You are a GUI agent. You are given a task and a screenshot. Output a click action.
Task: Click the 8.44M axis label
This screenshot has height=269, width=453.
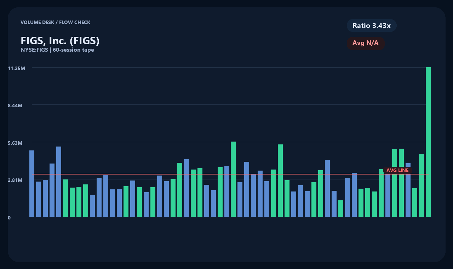15,105
